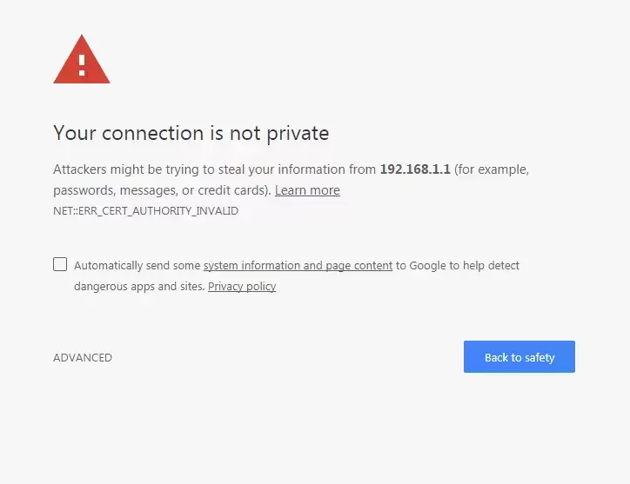Click the red warning triangle icon
The width and height of the screenshot is (630, 484).
[x=82, y=61]
